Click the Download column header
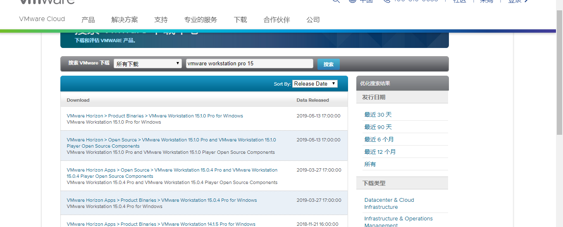The width and height of the screenshot is (563, 227). pos(78,100)
